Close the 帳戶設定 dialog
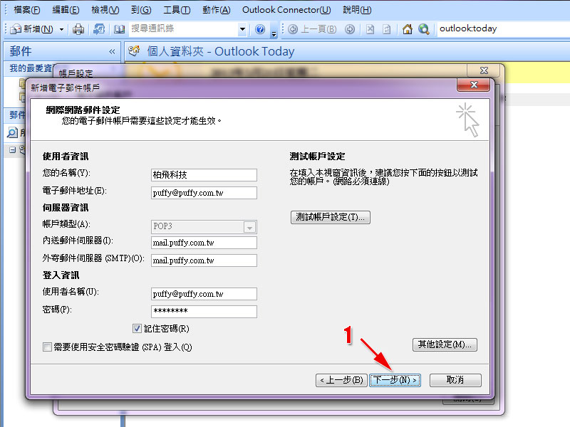Viewport: 570px width, 427px height. 484,70
